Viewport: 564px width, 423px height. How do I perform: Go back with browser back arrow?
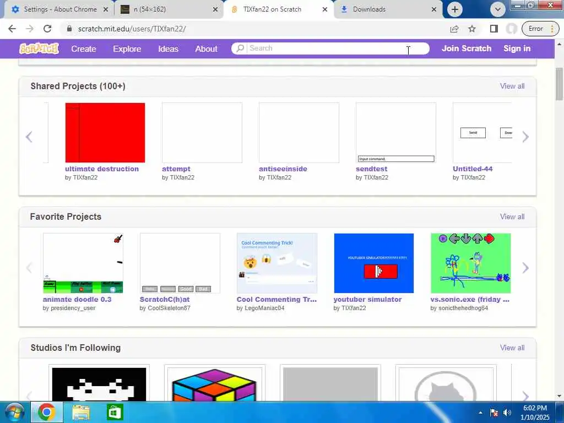coord(12,29)
